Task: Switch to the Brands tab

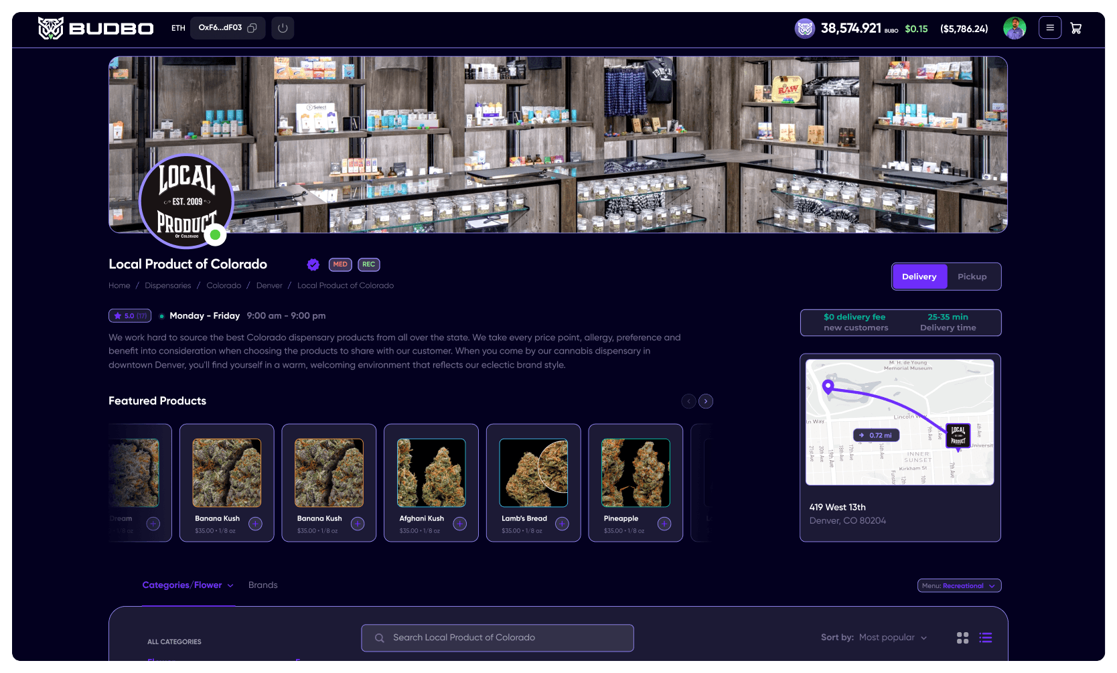Action: pyautogui.click(x=263, y=585)
